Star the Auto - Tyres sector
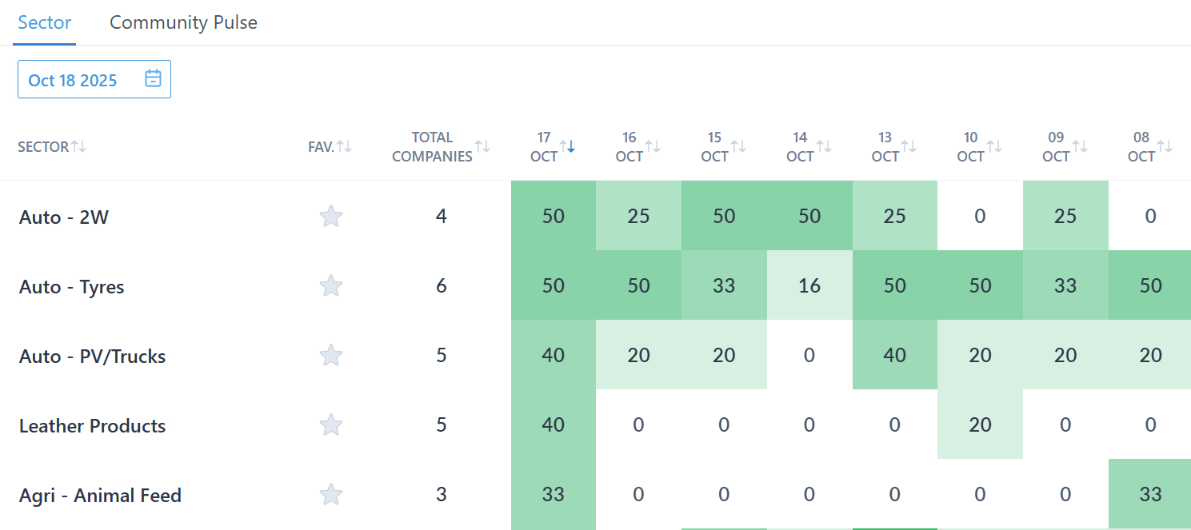 pos(331,285)
